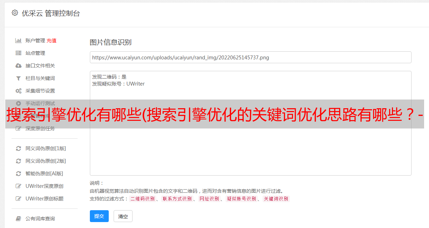Click inside the recognition results text area
Image resolution: width=429 pixels, height=228 pixels.
pyautogui.click(x=250, y=123)
